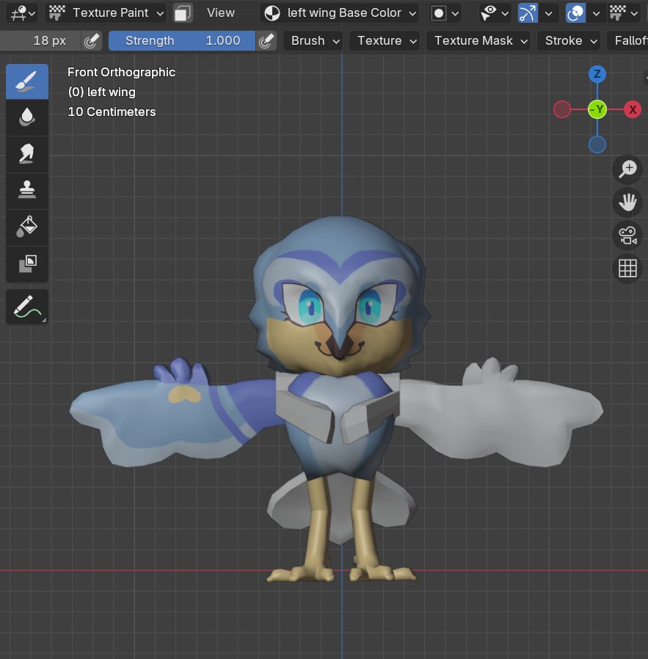Open the View menu
The image size is (648, 659).
click(221, 13)
